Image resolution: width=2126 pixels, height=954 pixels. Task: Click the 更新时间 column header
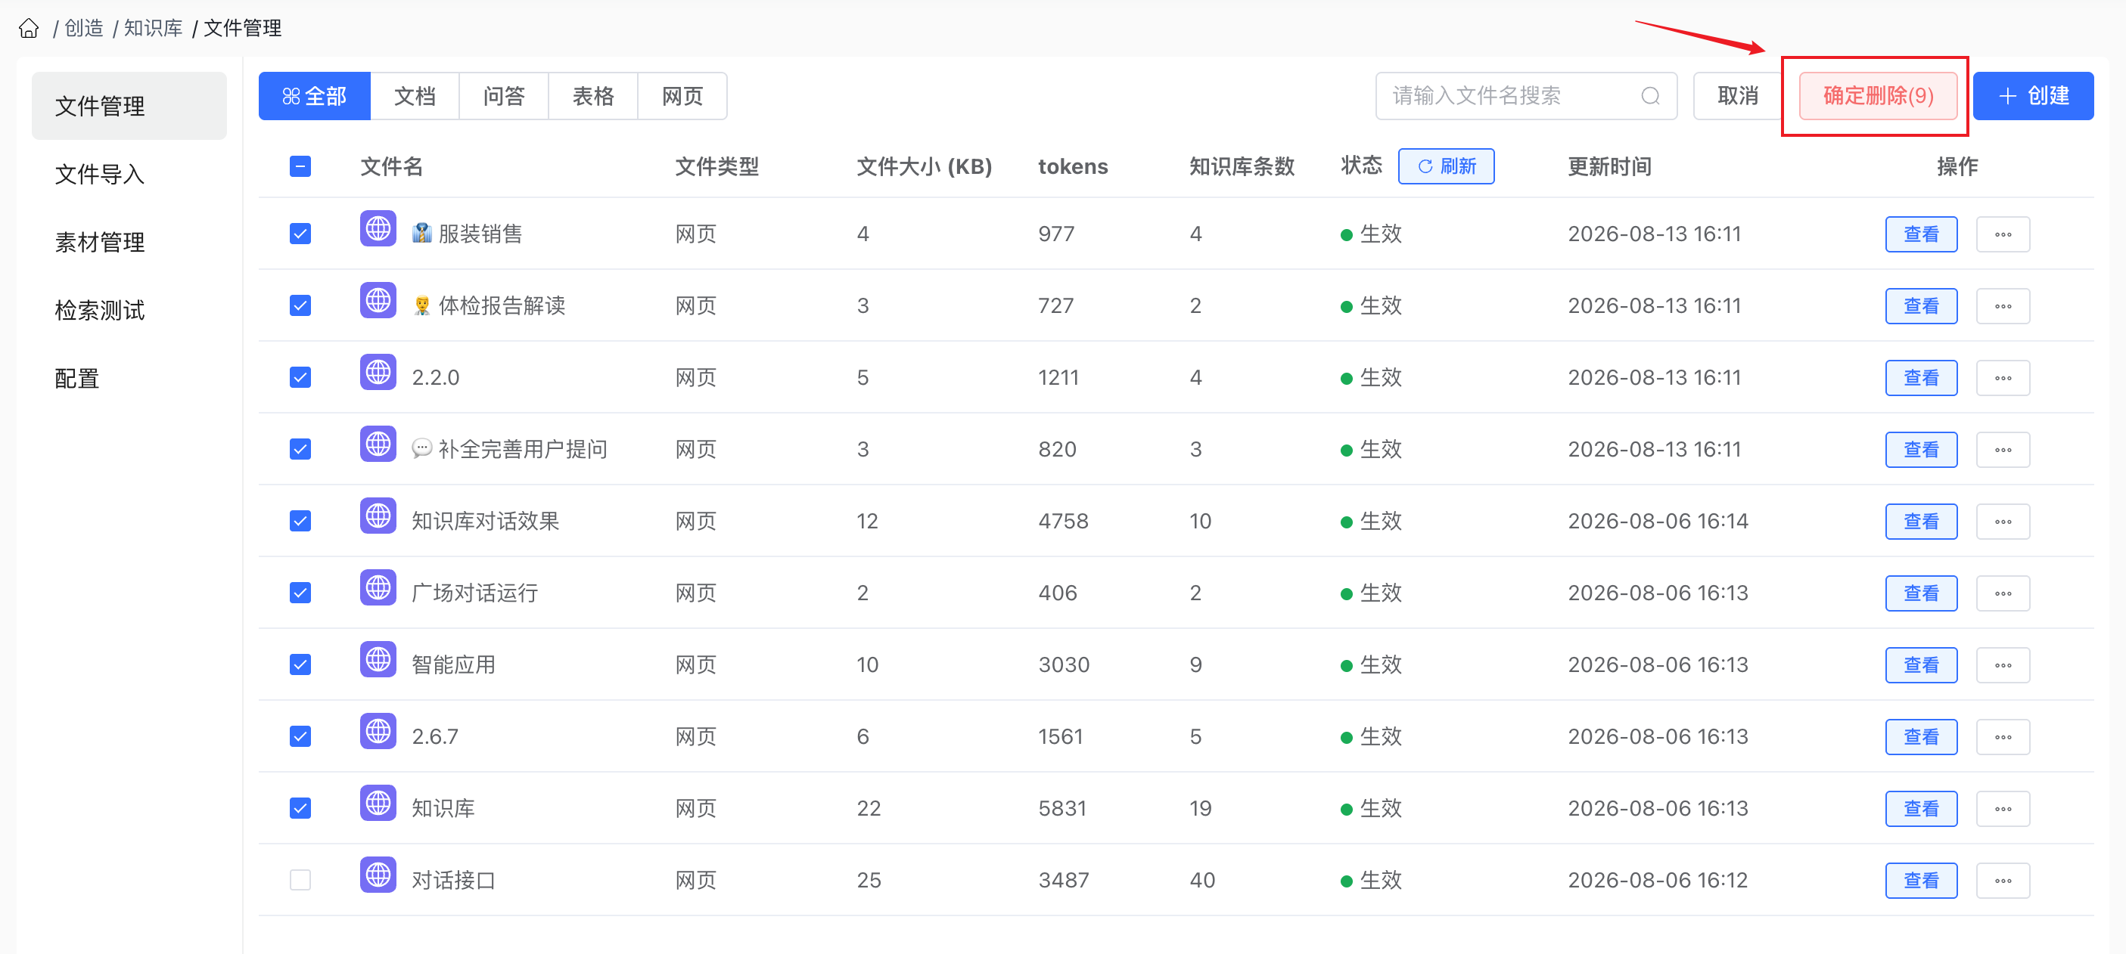pyautogui.click(x=1609, y=166)
